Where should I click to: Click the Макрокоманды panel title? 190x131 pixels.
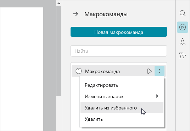click(106, 14)
